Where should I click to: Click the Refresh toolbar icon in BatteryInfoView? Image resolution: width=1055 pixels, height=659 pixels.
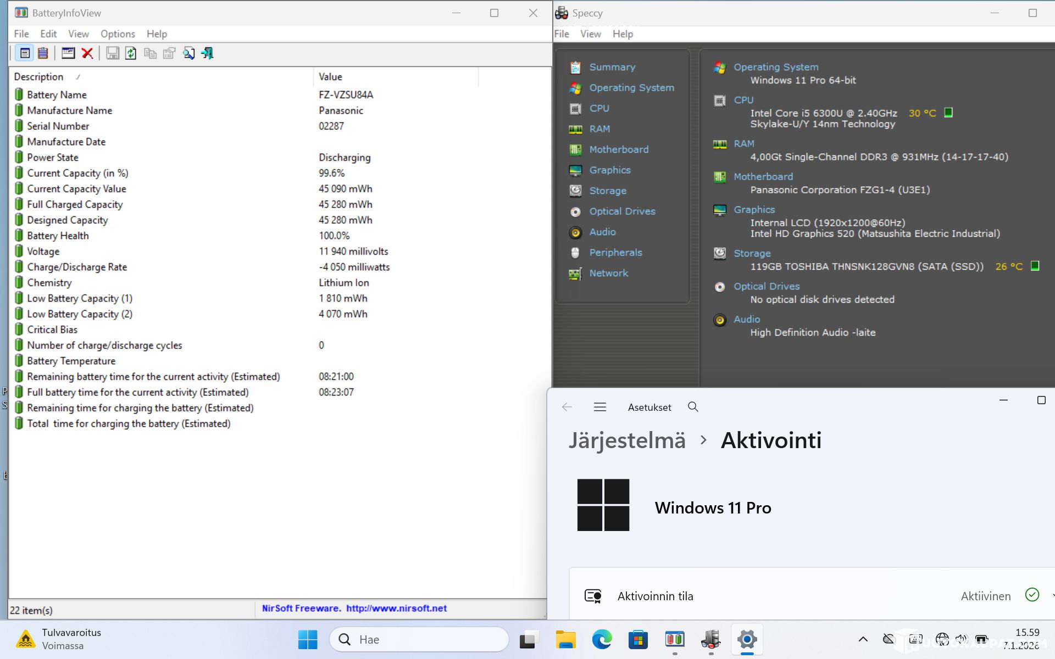point(131,53)
